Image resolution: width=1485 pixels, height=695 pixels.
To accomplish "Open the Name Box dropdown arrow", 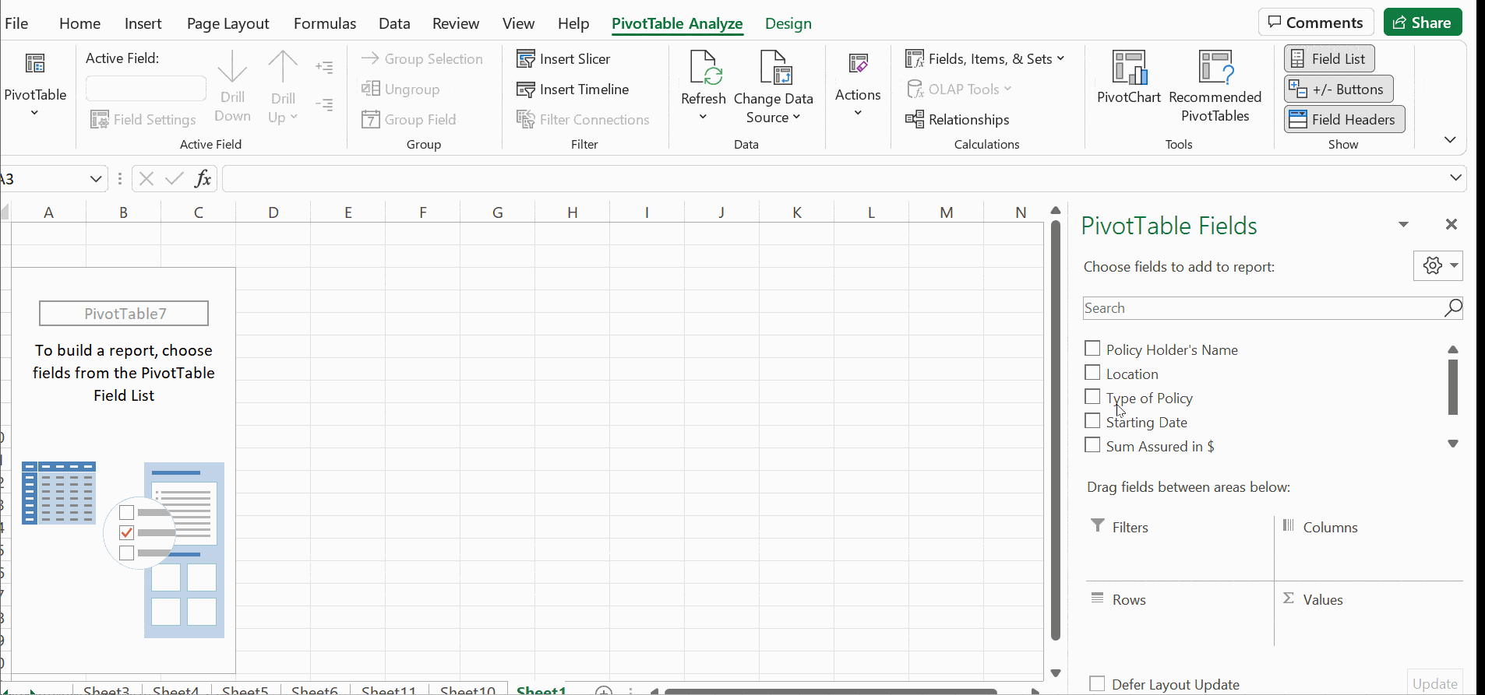I will (96, 179).
